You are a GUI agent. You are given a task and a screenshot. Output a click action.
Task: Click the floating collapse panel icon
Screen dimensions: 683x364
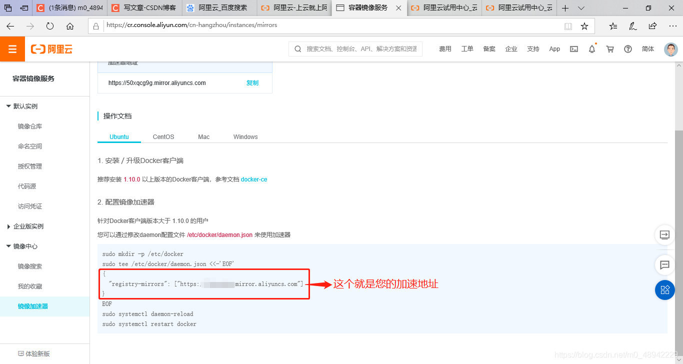[x=664, y=235]
